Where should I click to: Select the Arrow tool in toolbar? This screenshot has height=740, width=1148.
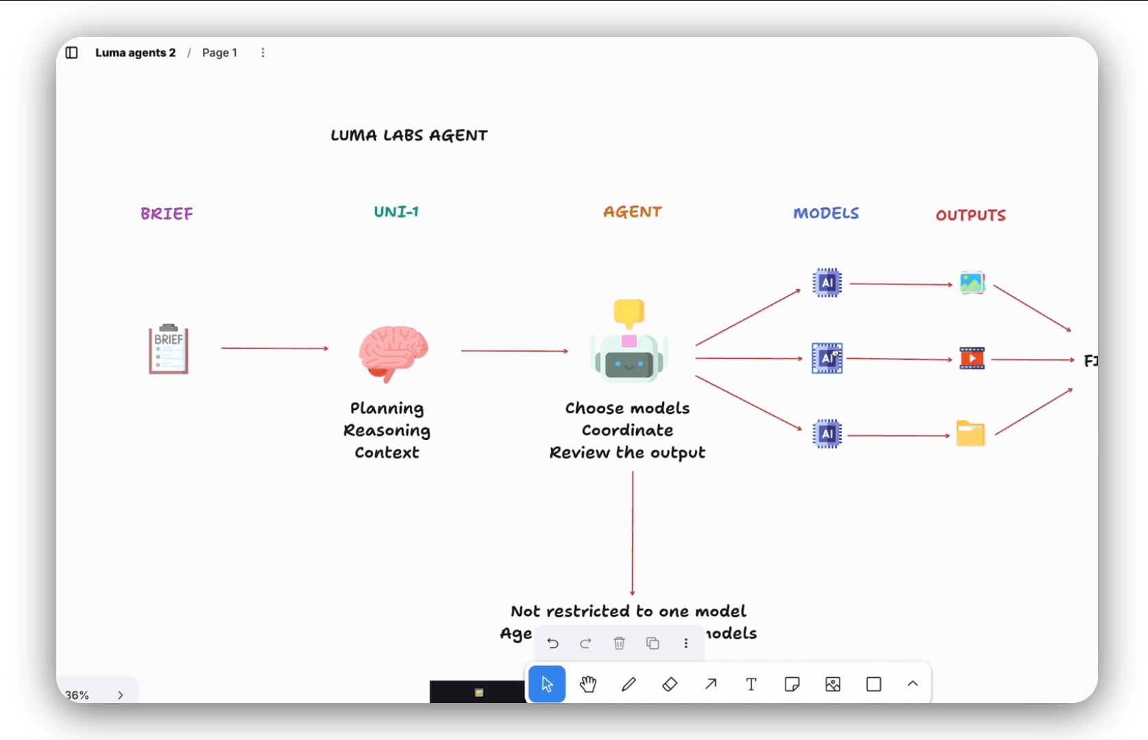(x=711, y=684)
